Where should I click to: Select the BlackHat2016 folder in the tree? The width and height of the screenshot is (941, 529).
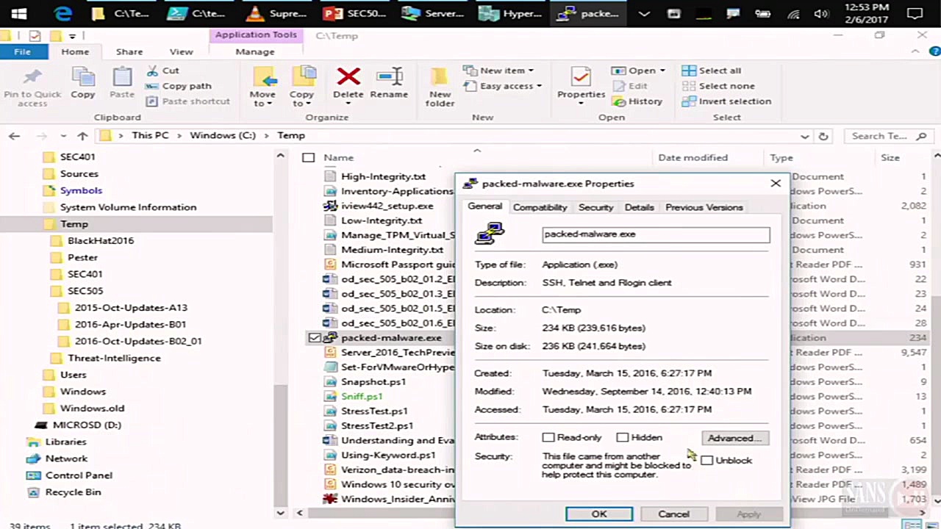coord(100,241)
